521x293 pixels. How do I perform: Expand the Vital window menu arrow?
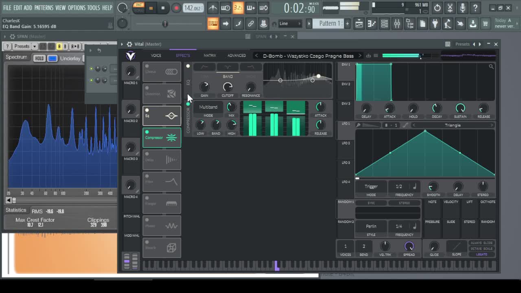[x=122, y=44]
